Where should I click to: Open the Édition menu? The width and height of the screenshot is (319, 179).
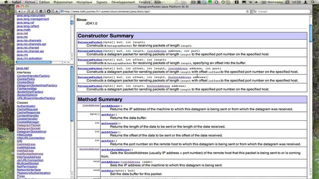(x=44, y=2)
